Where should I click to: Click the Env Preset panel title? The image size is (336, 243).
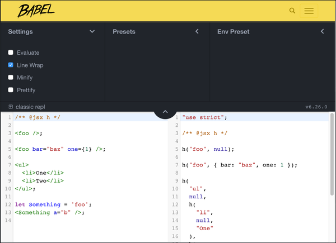click(x=234, y=32)
